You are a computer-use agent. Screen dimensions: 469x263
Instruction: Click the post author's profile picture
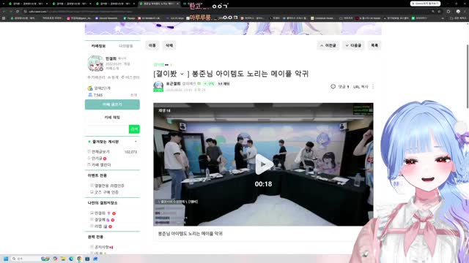158,86
